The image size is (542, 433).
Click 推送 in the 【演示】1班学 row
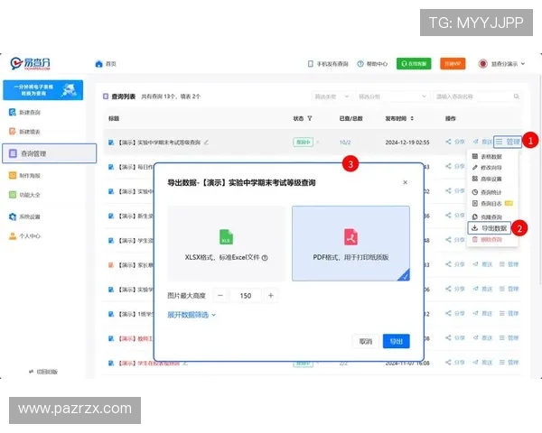click(483, 313)
